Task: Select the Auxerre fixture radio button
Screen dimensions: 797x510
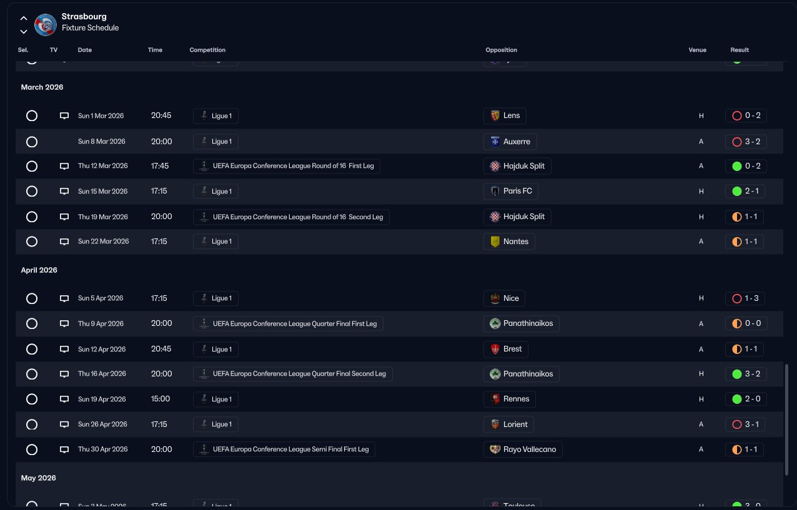Action: [x=32, y=142]
